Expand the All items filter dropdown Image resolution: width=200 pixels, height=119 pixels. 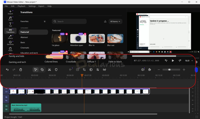tap(116, 21)
